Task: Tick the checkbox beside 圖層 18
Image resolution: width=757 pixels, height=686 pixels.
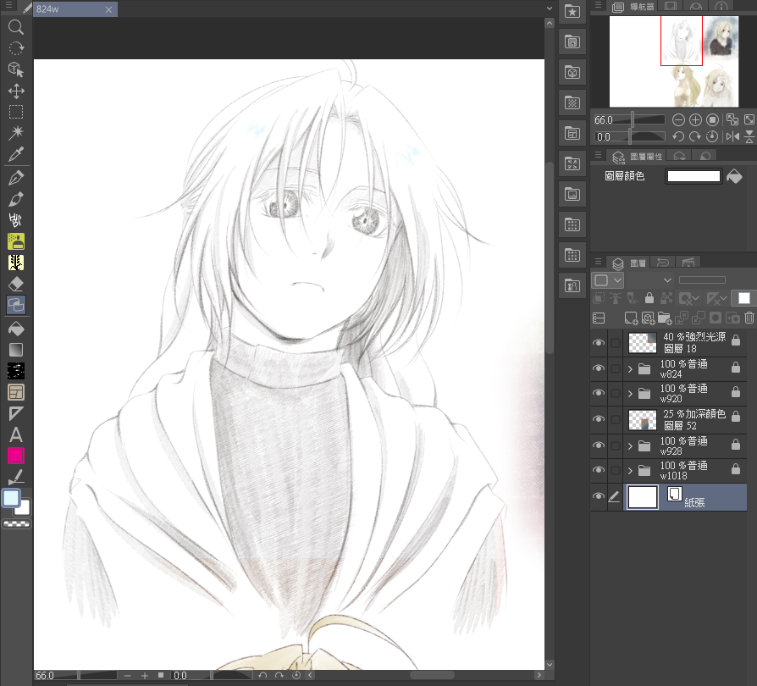Action: click(x=616, y=343)
